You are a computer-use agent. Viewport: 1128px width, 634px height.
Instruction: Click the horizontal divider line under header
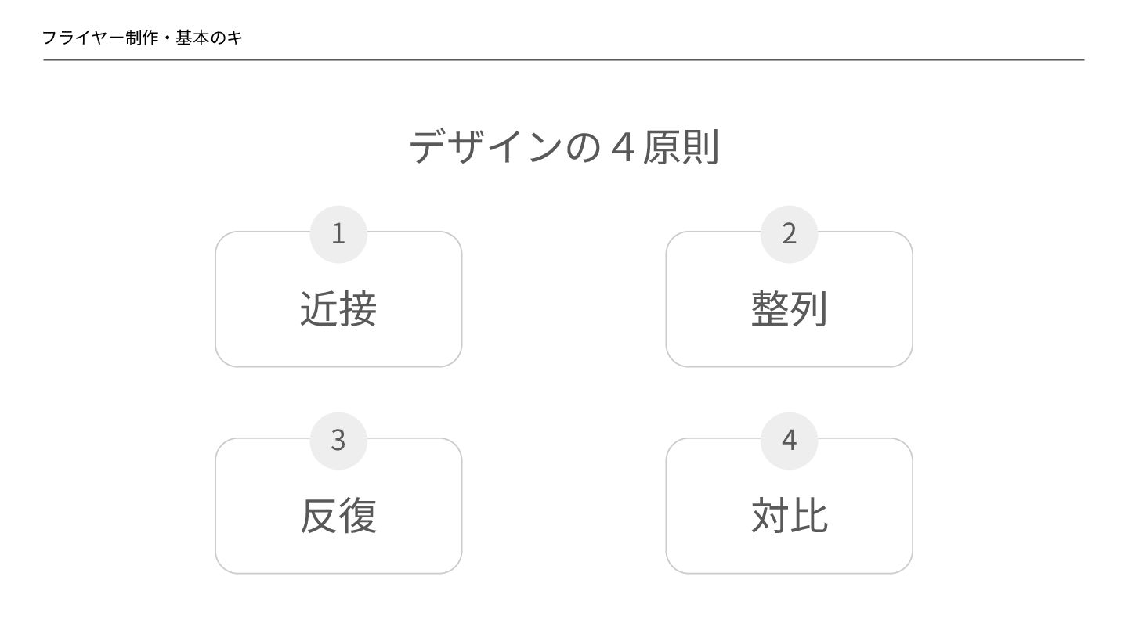click(x=564, y=59)
